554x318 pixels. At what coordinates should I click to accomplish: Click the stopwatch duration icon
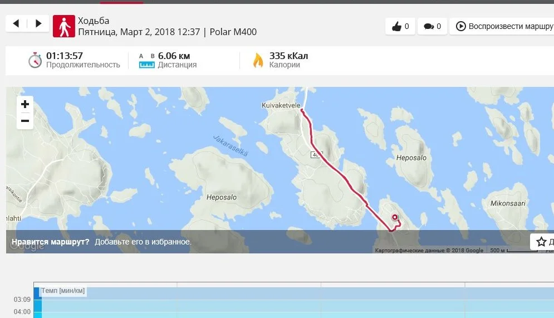[x=35, y=60]
